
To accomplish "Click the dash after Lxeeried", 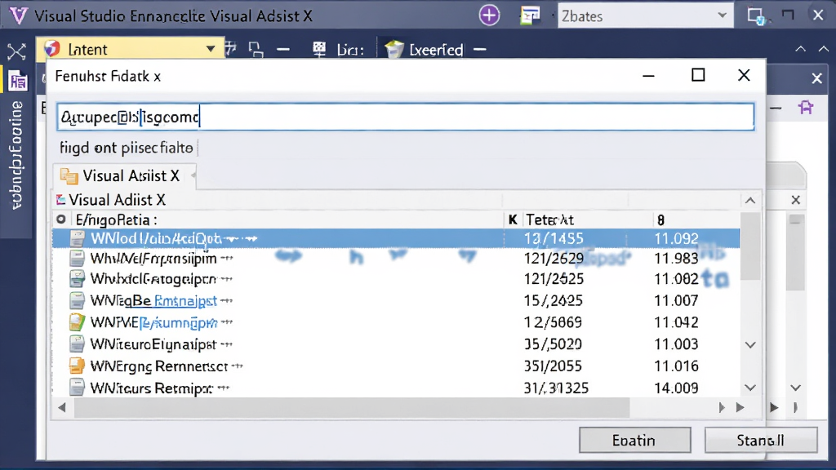I will (x=480, y=50).
